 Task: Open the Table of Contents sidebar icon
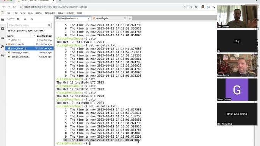3,38
